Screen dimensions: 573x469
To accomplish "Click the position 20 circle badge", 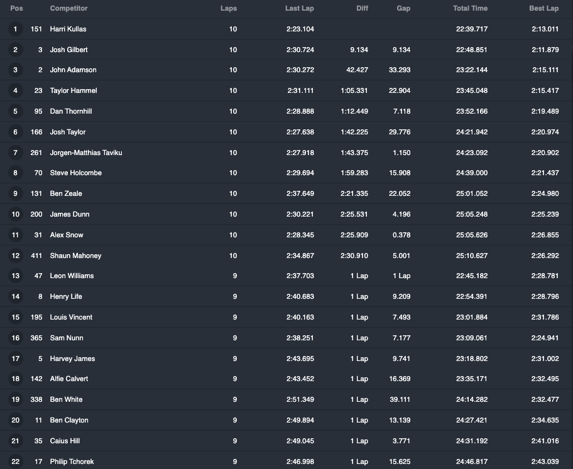I will coord(15,420).
